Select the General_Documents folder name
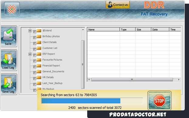This screenshot has width=189, height=118. click(x=53, y=71)
